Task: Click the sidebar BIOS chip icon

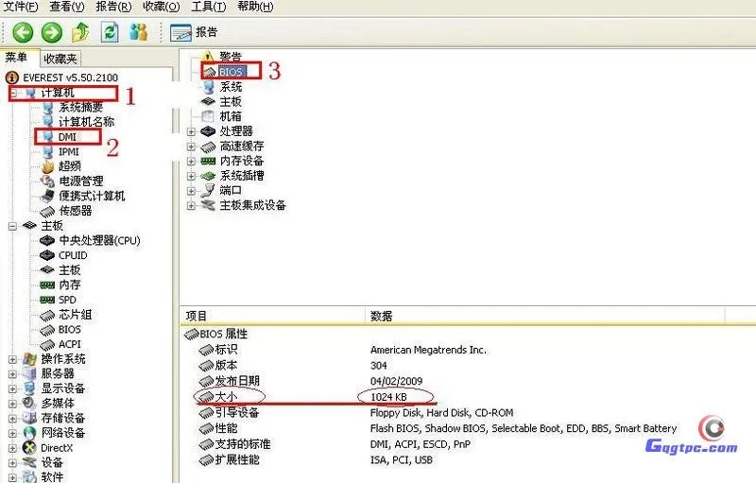Action: click(x=47, y=330)
